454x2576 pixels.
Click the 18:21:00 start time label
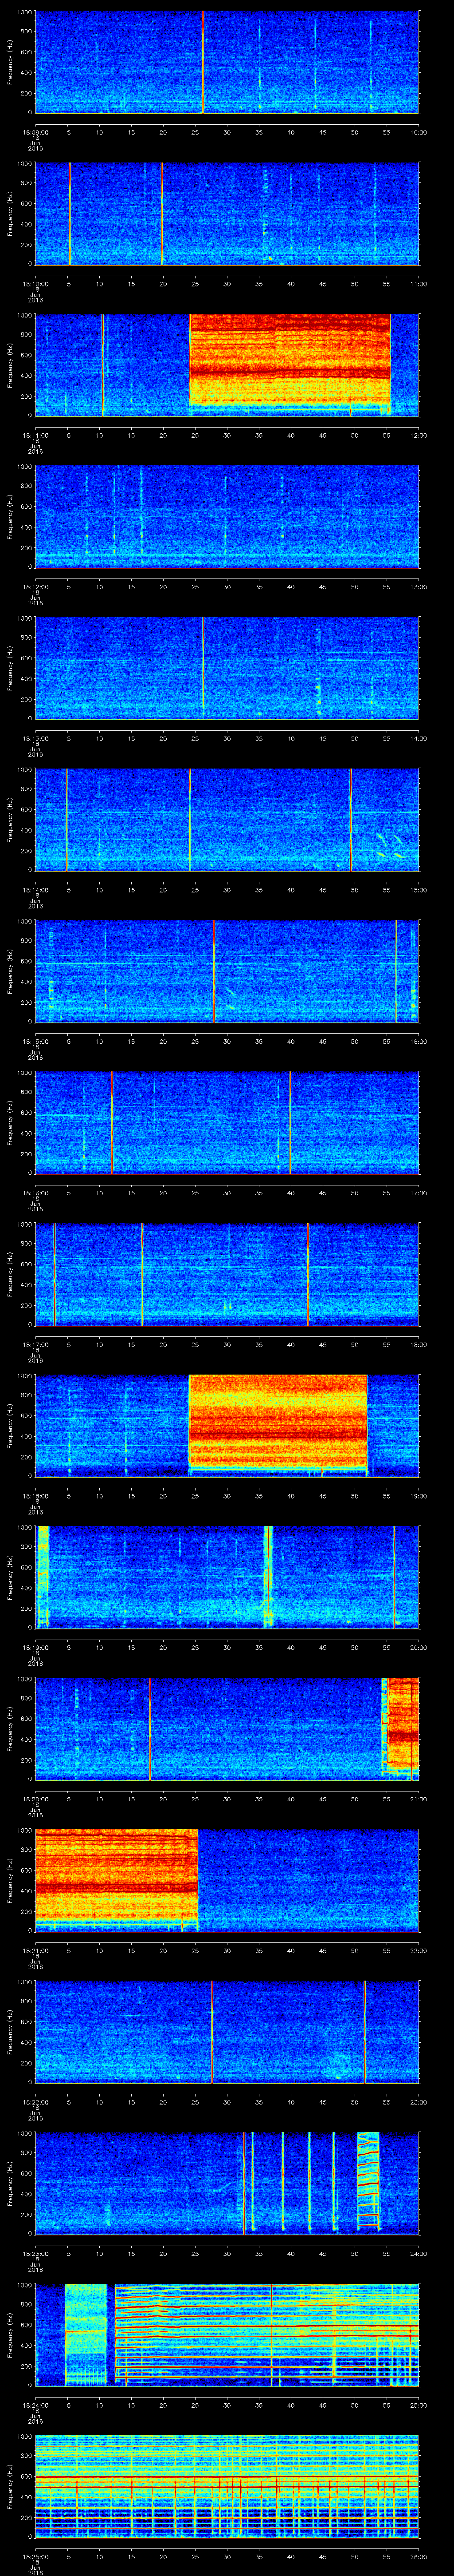35,1950
